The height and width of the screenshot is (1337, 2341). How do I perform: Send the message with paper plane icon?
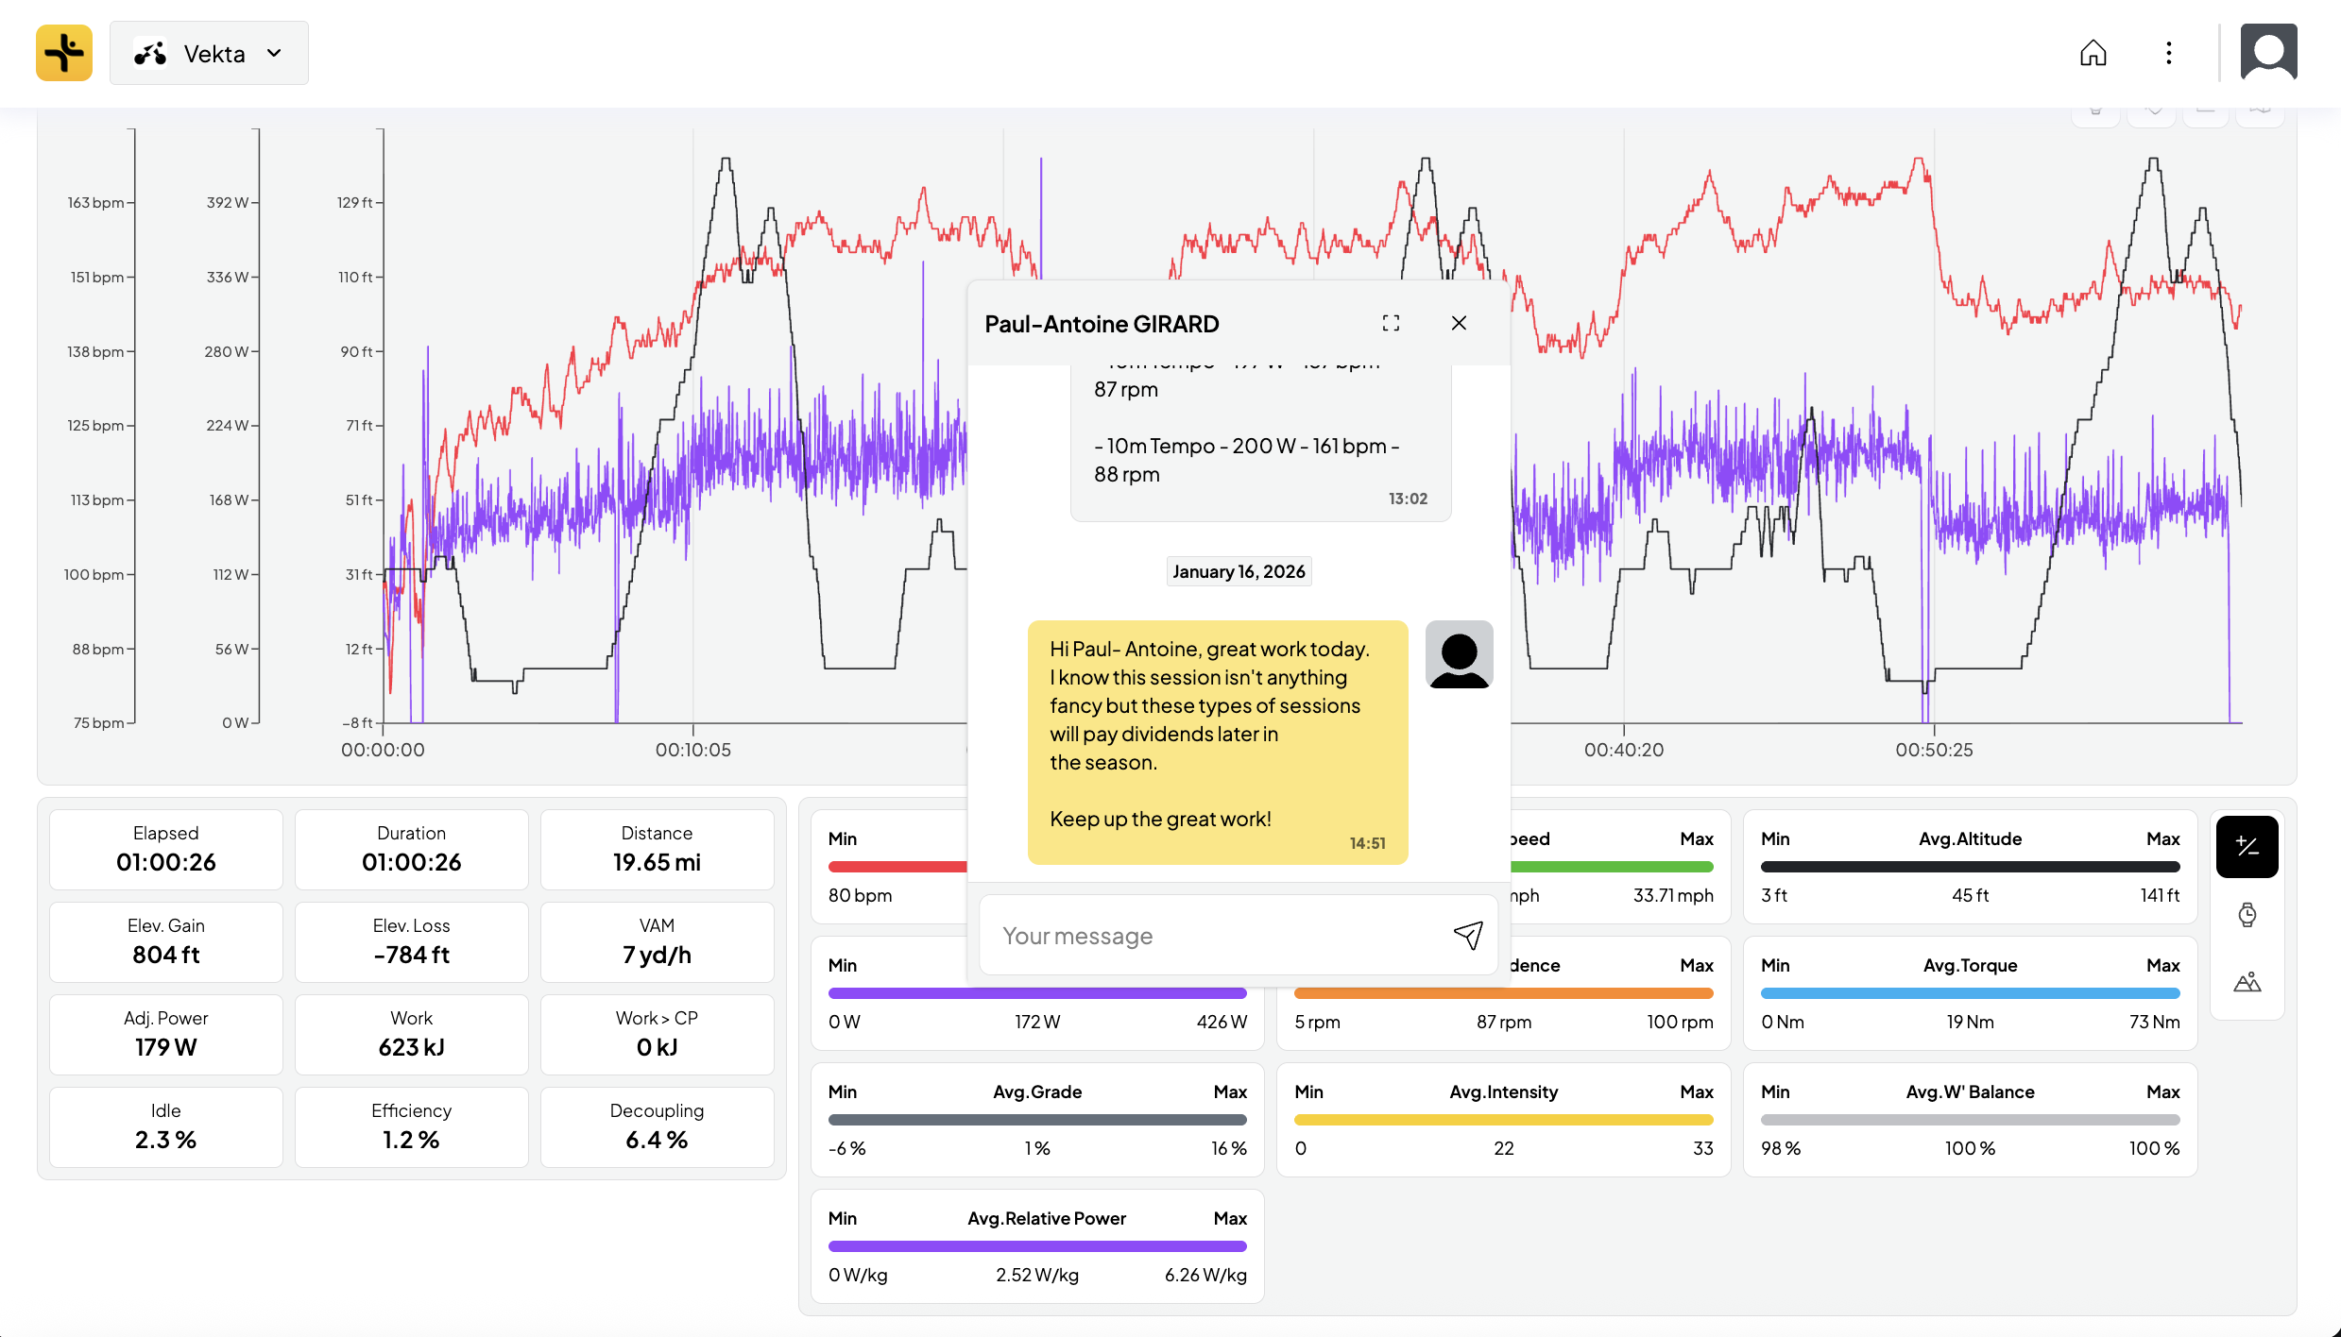1468,935
